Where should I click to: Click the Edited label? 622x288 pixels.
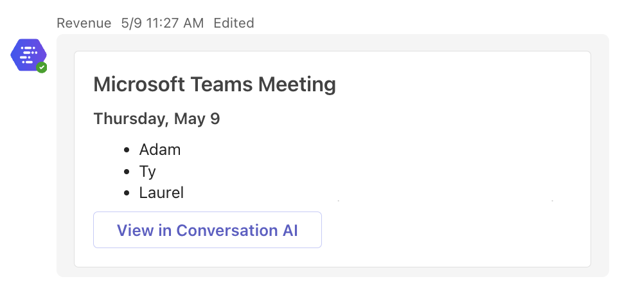(234, 23)
